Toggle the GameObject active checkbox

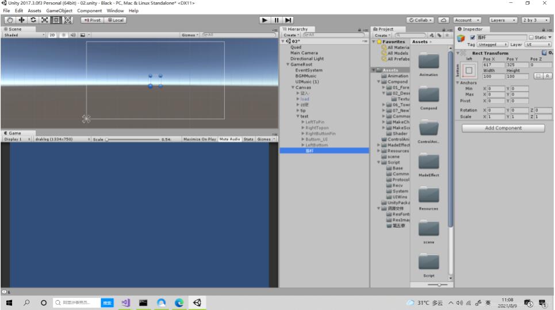(x=472, y=37)
